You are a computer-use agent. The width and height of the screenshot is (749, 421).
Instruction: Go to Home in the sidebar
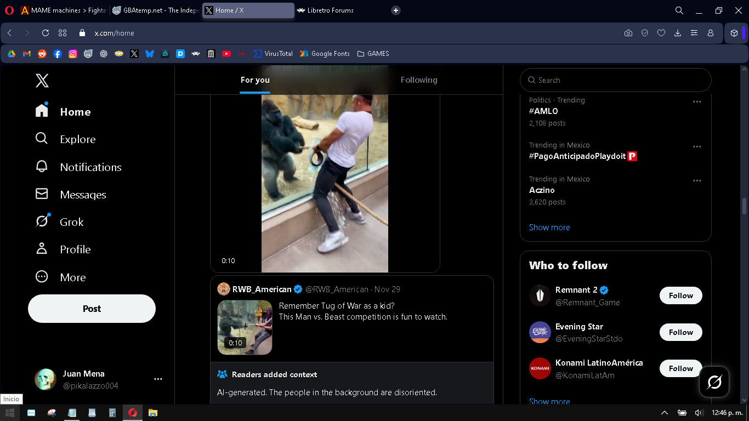63,112
